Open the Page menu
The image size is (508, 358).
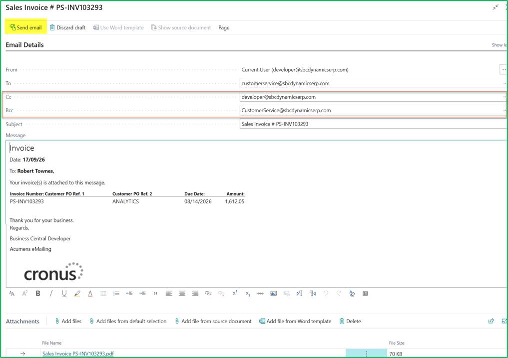224,27
